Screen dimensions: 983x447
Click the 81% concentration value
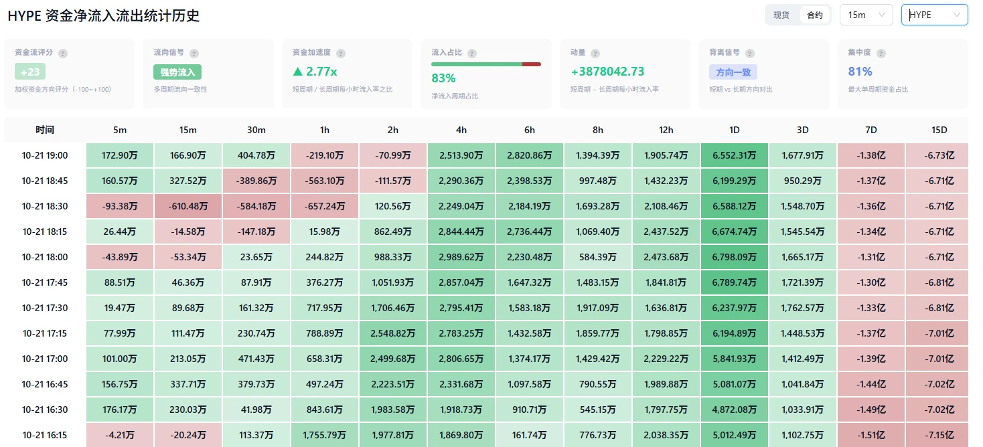[860, 72]
